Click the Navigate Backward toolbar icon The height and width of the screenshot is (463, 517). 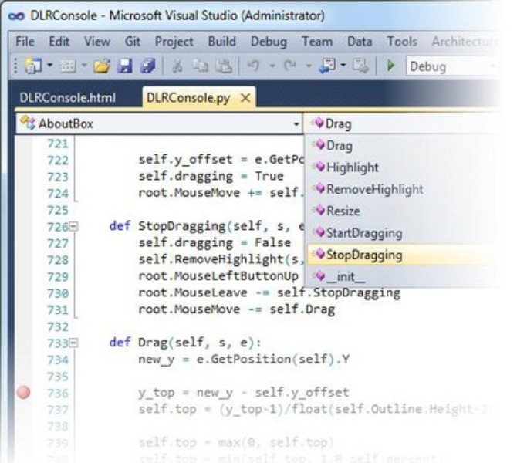click(327, 66)
